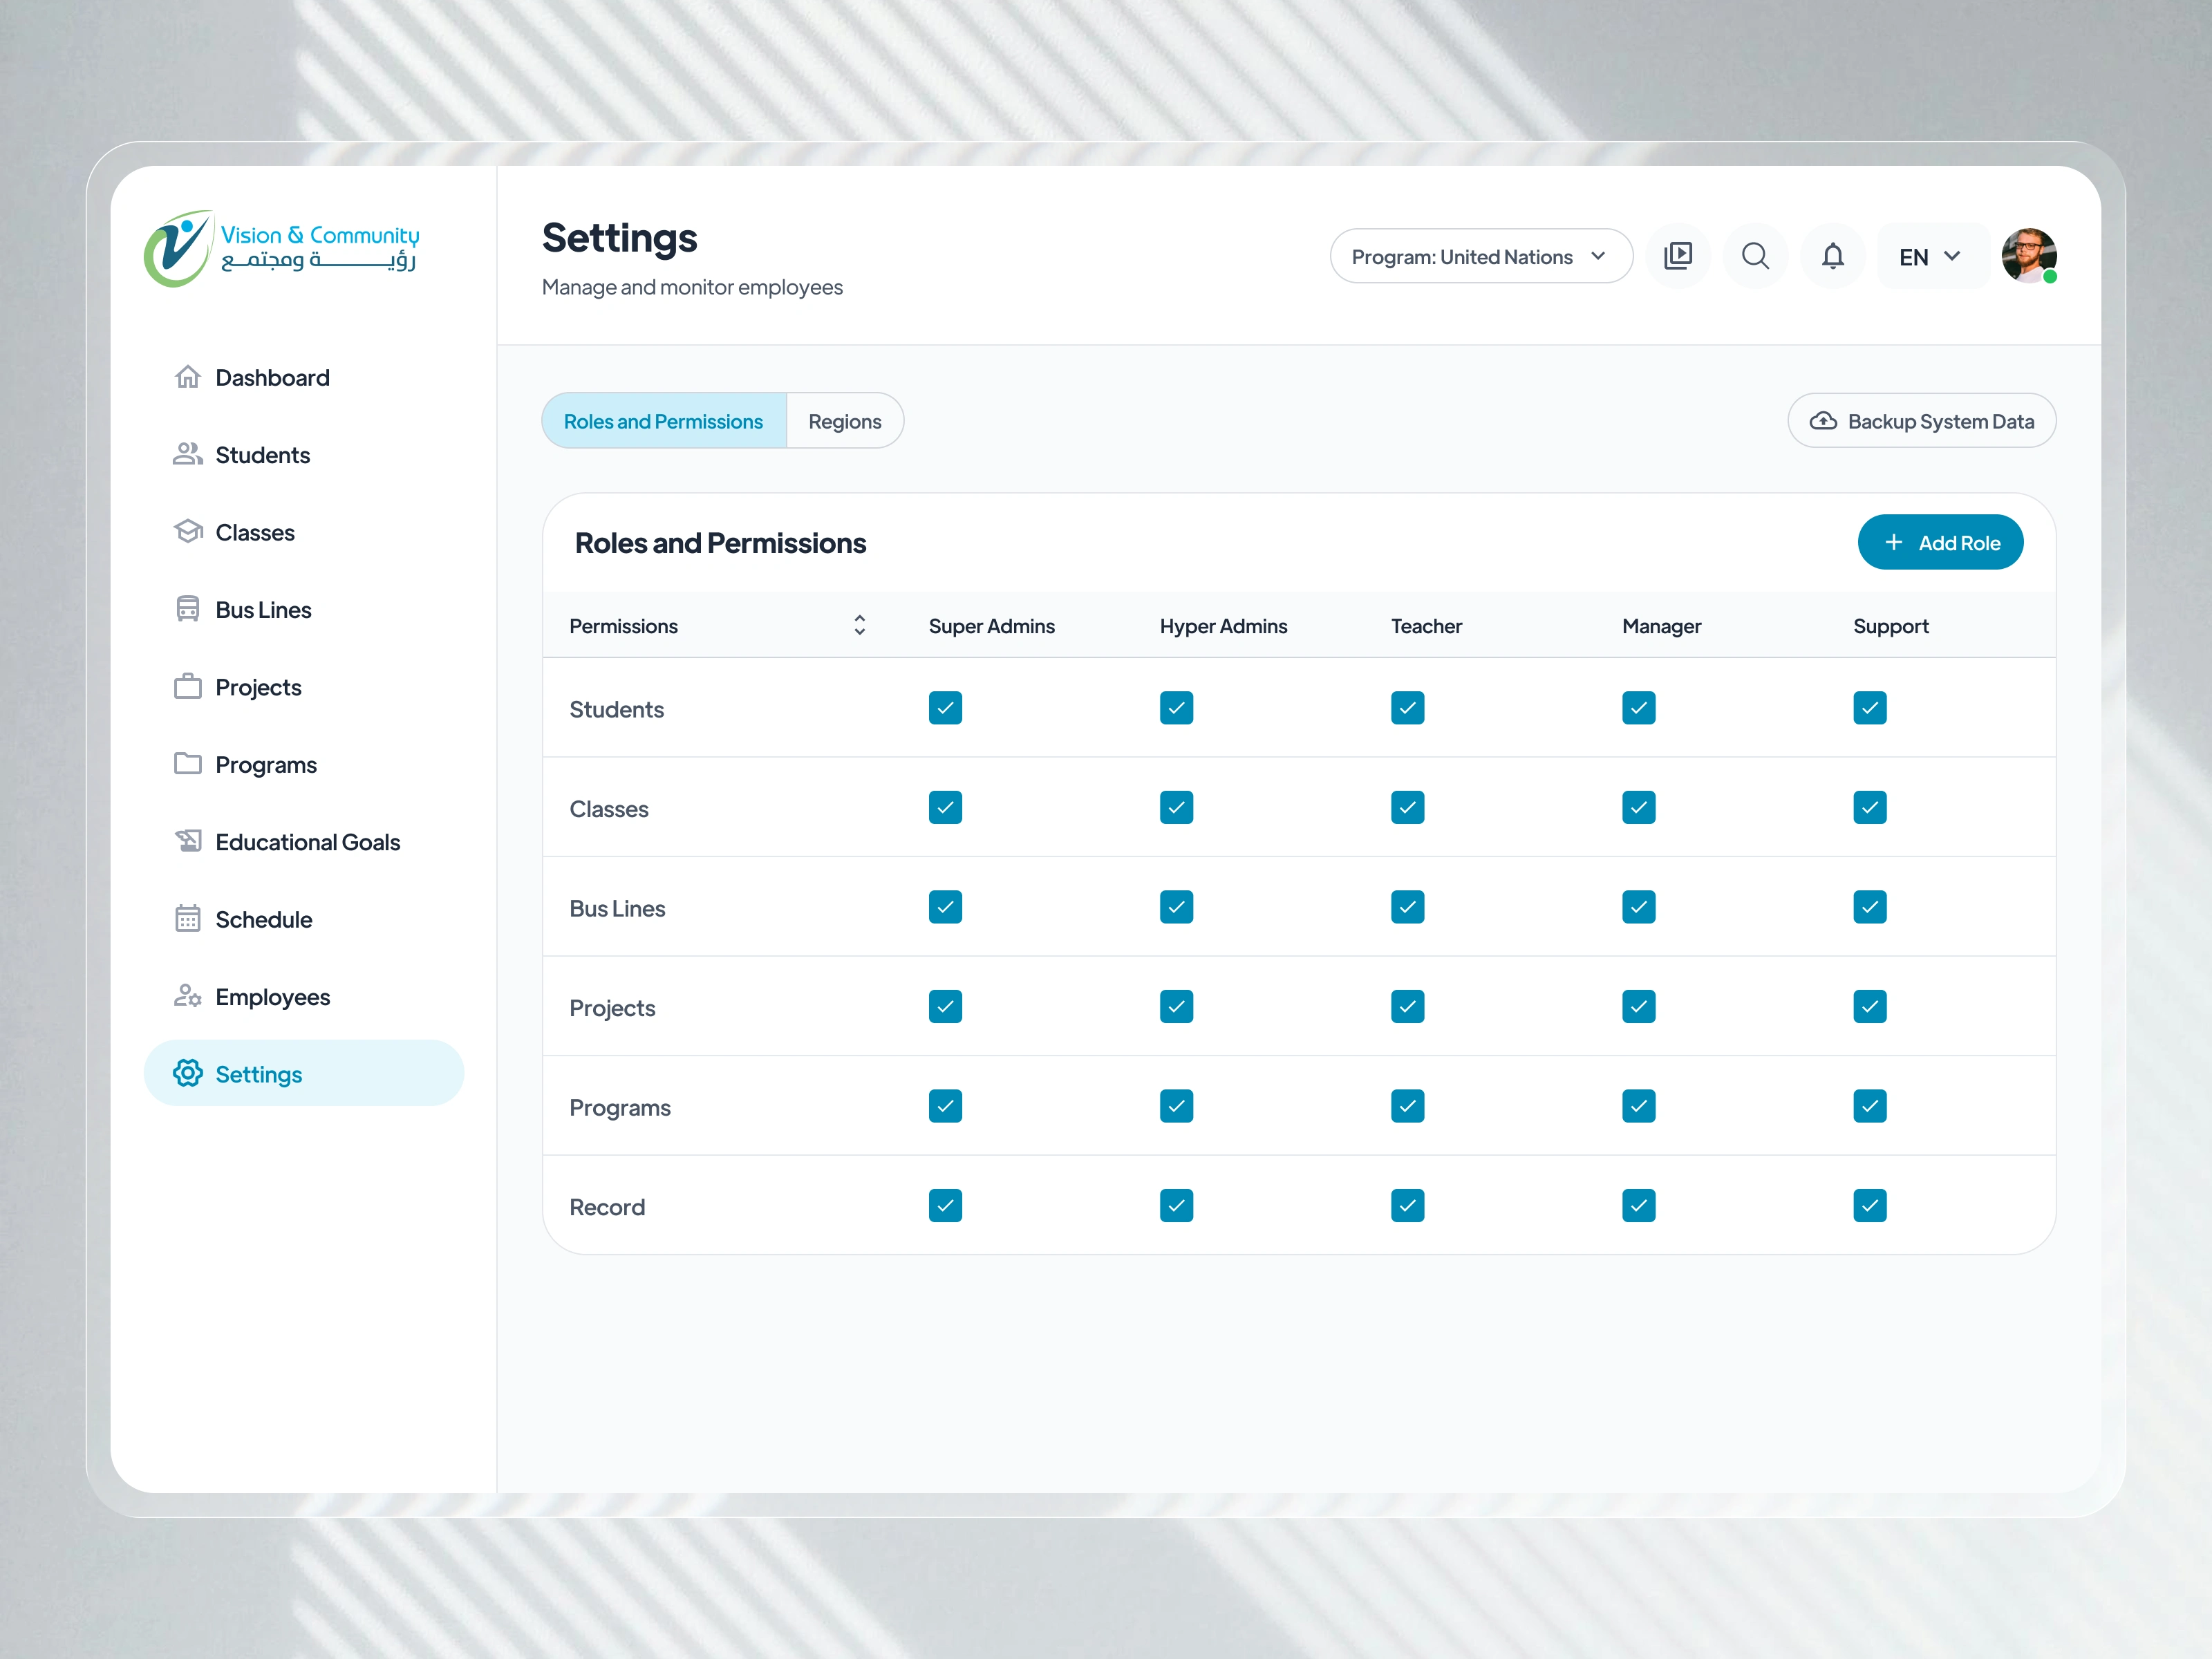Select the Roles and Permissions tab
The image size is (2212, 1659).
point(663,420)
